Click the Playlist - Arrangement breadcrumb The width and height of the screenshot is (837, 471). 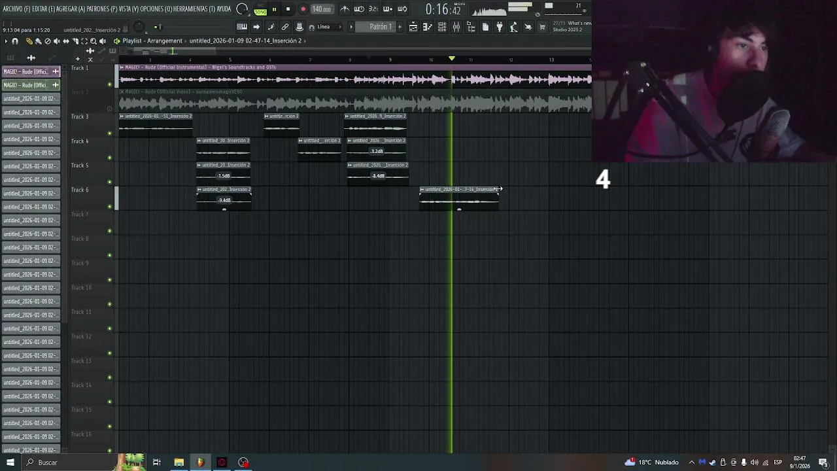coord(152,41)
